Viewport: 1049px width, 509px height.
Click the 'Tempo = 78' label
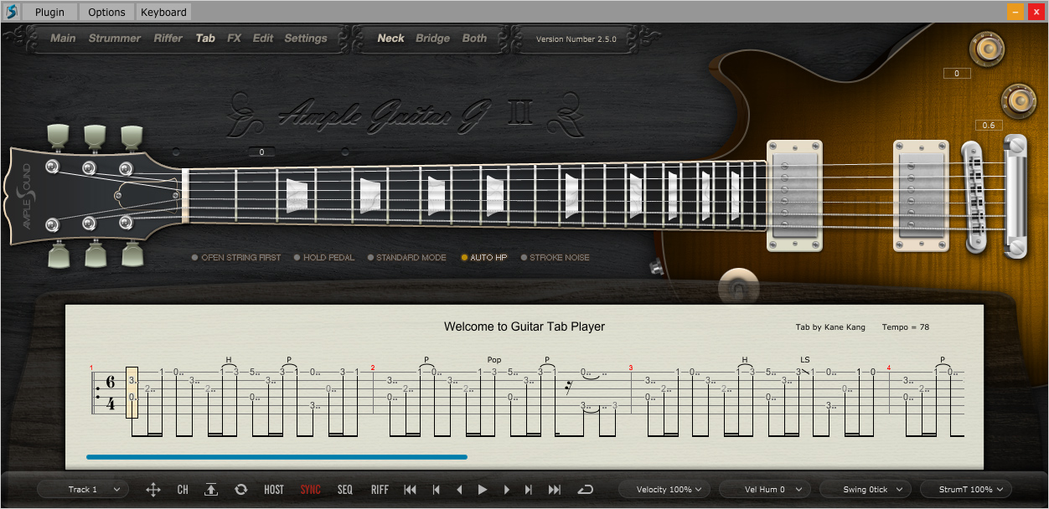click(906, 327)
